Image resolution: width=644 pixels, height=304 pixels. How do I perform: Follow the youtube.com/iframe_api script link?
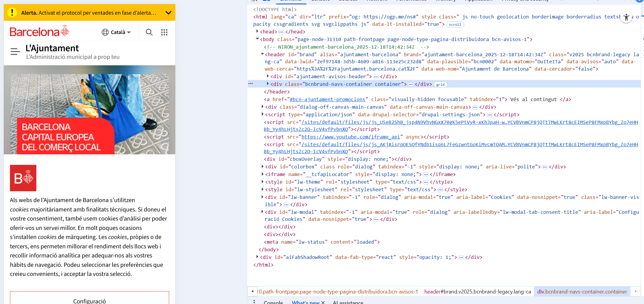(351, 137)
